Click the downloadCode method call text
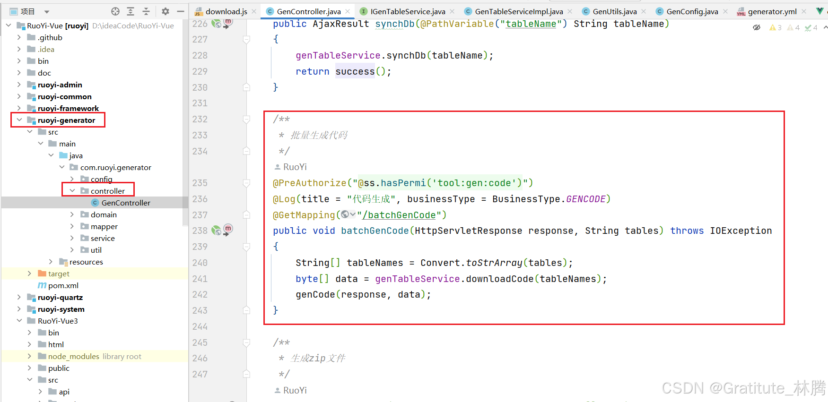 tap(500, 279)
